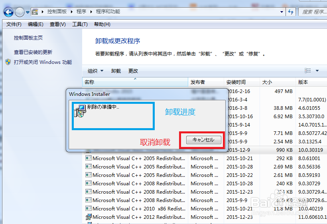Open the view options dropdown arrow
Screen dimensions: 327x224
point(317,71)
